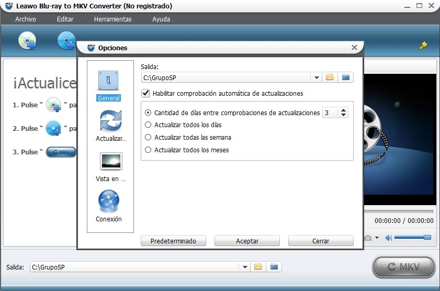Open the Editar menu

pos(65,19)
